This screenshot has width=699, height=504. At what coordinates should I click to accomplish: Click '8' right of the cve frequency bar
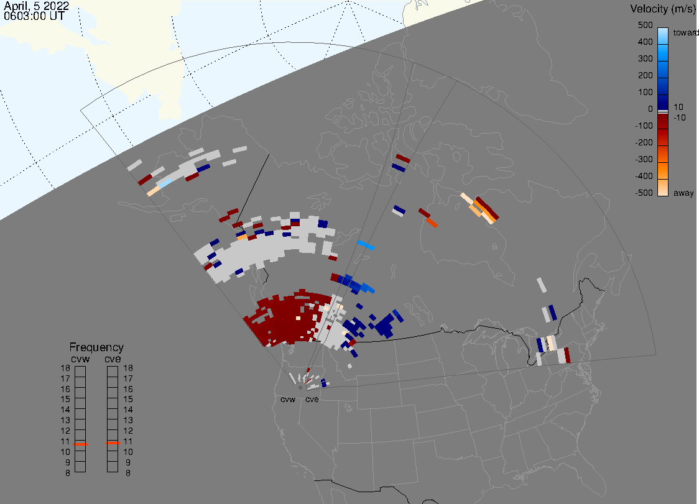click(128, 473)
